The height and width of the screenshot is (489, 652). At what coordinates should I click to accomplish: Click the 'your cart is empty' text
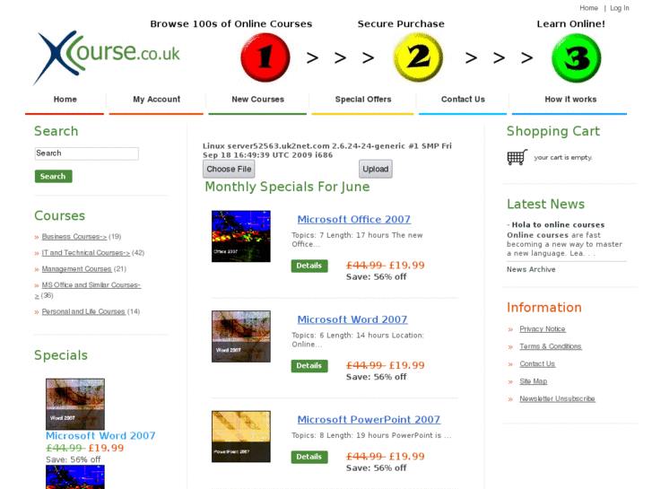click(x=563, y=157)
